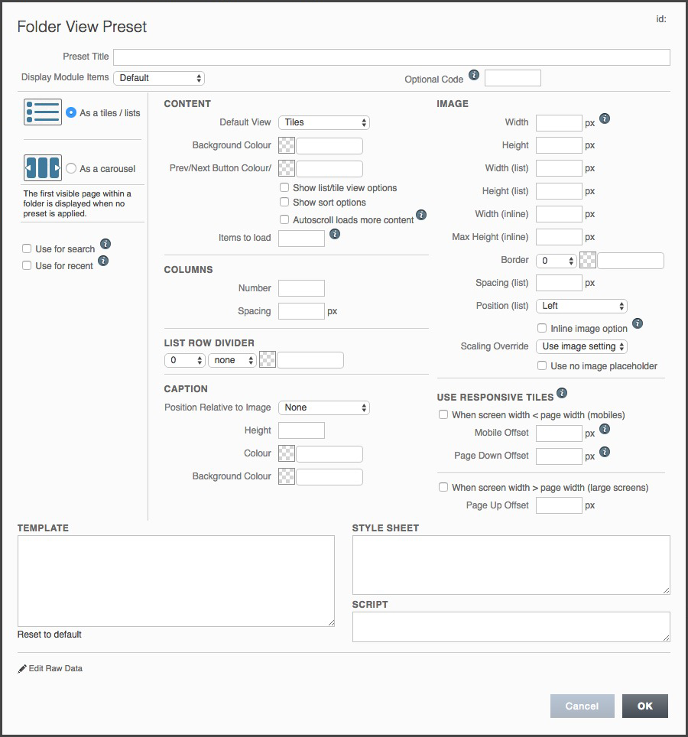
Task: Click info icon by Use Responsive Tiles
Action: (x=562, y=392)
